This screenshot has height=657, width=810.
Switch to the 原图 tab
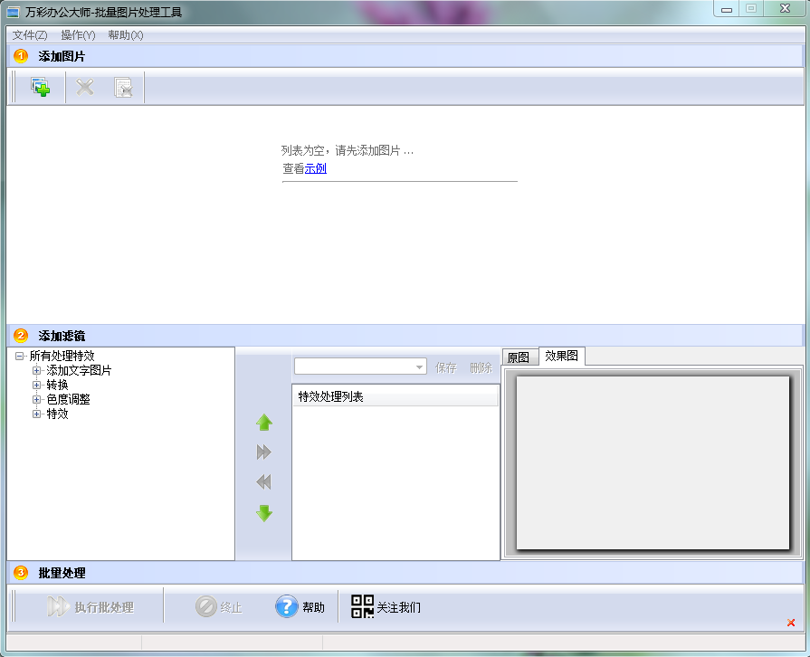click(x=519, y=357)
